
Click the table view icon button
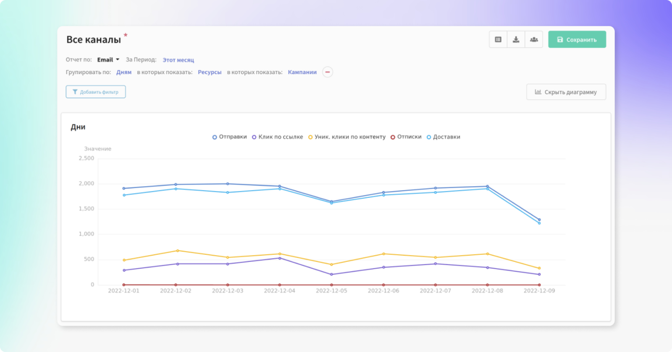pos(498,39)
